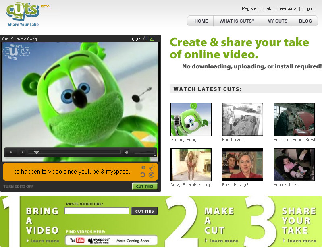Image resolution: width=322 pixels, height=248 pixels.
Task: Click the 'Create & share your take' headline
Action: tap(239, 48)
